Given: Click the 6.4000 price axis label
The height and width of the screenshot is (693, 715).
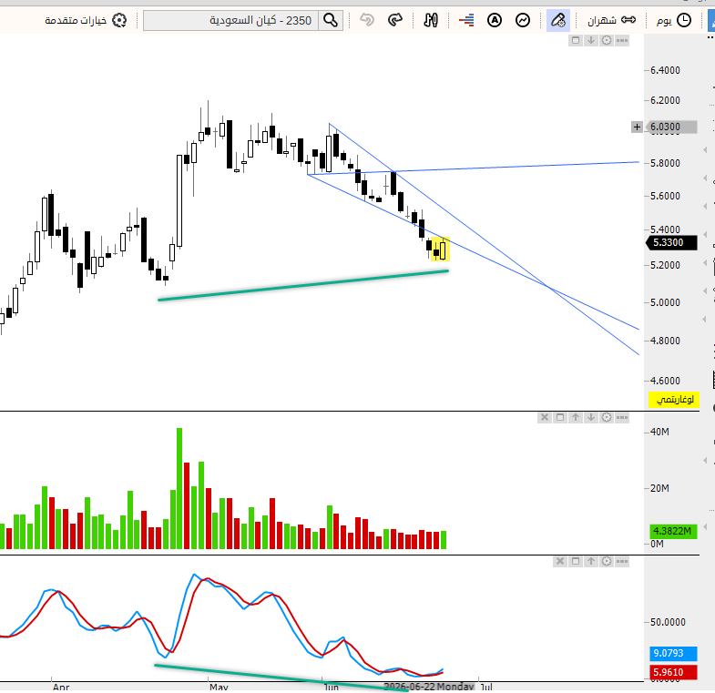Looking at the screenshot, I should pos(665,70).
